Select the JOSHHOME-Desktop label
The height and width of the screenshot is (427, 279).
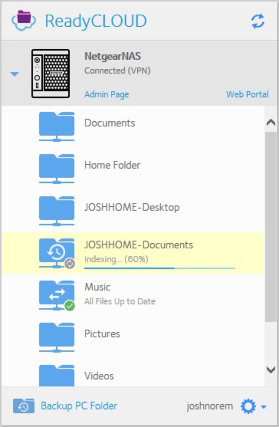tap(132, 207)
